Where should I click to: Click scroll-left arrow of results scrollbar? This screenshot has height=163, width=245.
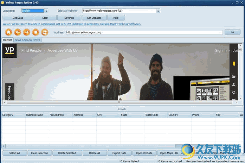click(4, 146)
